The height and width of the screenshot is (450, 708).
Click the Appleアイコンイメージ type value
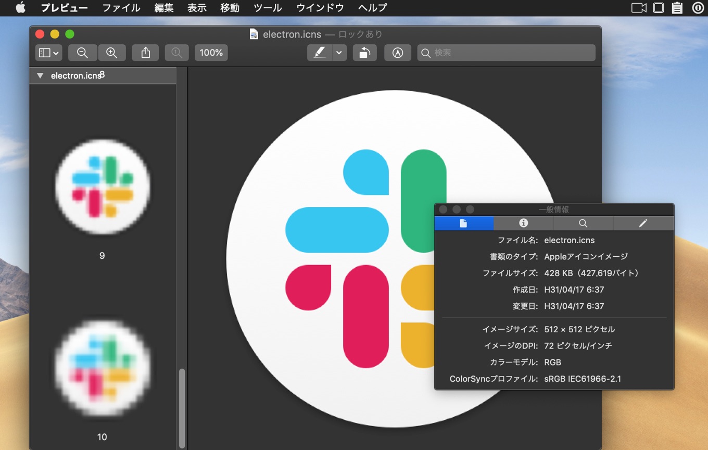point(586,256)
